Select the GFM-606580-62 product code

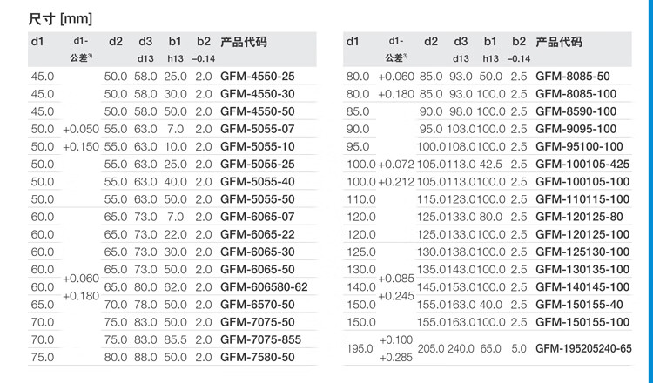265,286
